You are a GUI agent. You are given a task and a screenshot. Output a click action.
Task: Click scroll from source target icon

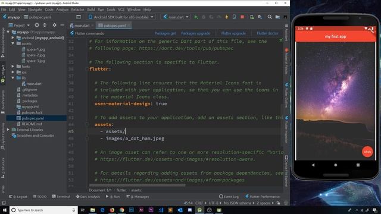tap(37, 25)
